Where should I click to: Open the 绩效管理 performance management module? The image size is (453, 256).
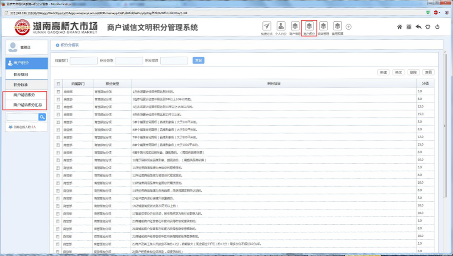[x=323, y=26]
